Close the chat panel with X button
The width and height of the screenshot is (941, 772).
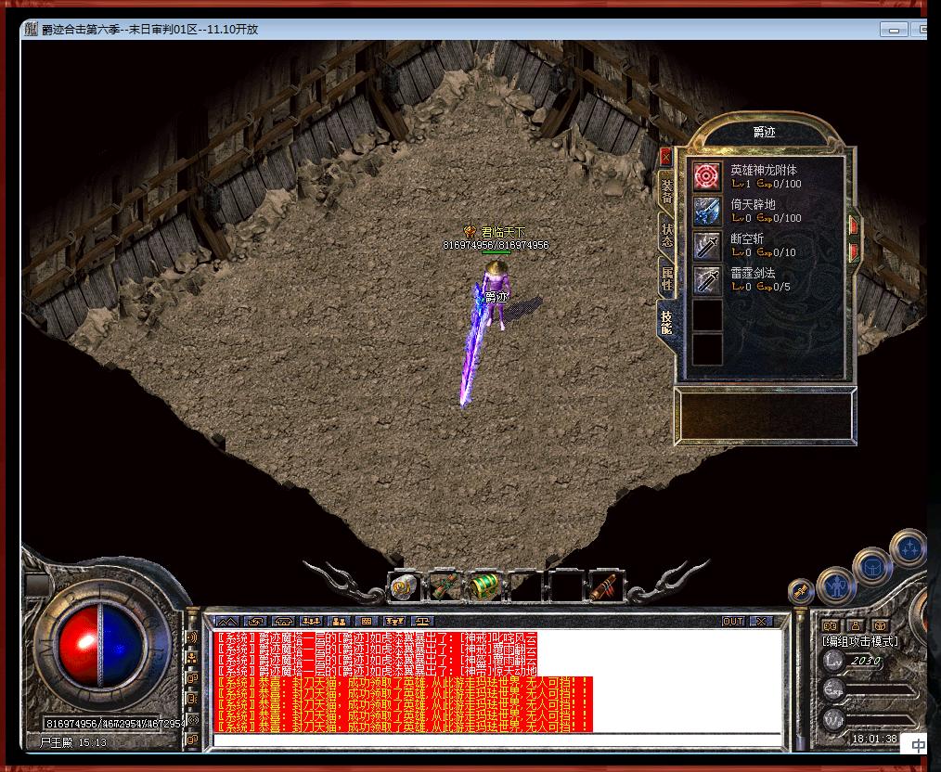[x=761, y=621]
